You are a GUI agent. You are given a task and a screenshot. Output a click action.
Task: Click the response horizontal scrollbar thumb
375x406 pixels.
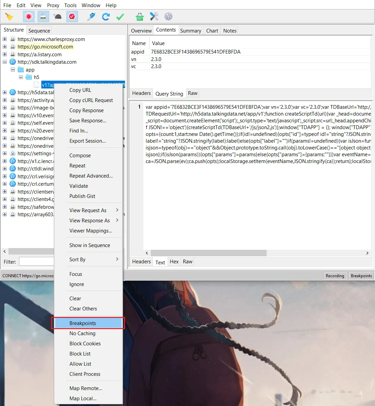pos(209,253)
